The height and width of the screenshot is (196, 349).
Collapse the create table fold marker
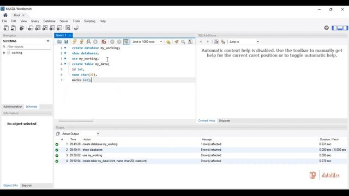(x=69, y=64)
